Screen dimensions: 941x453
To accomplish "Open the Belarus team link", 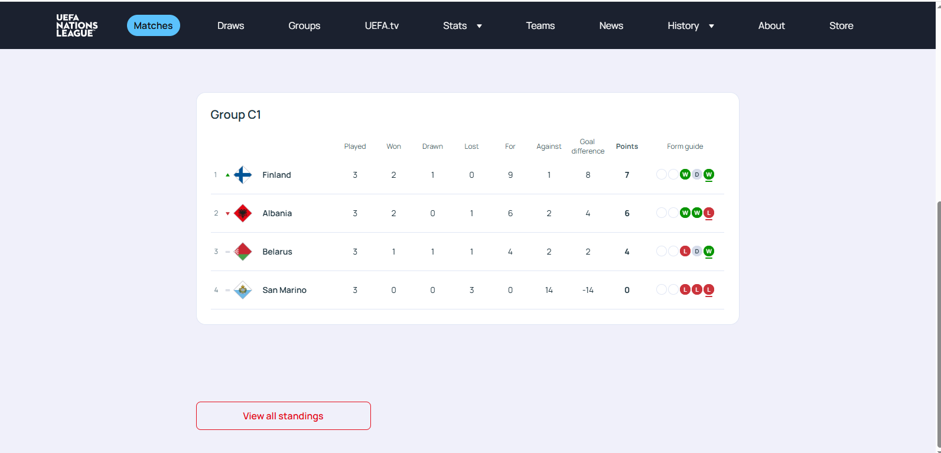I will pyautogui.click(x=277, y=252).
